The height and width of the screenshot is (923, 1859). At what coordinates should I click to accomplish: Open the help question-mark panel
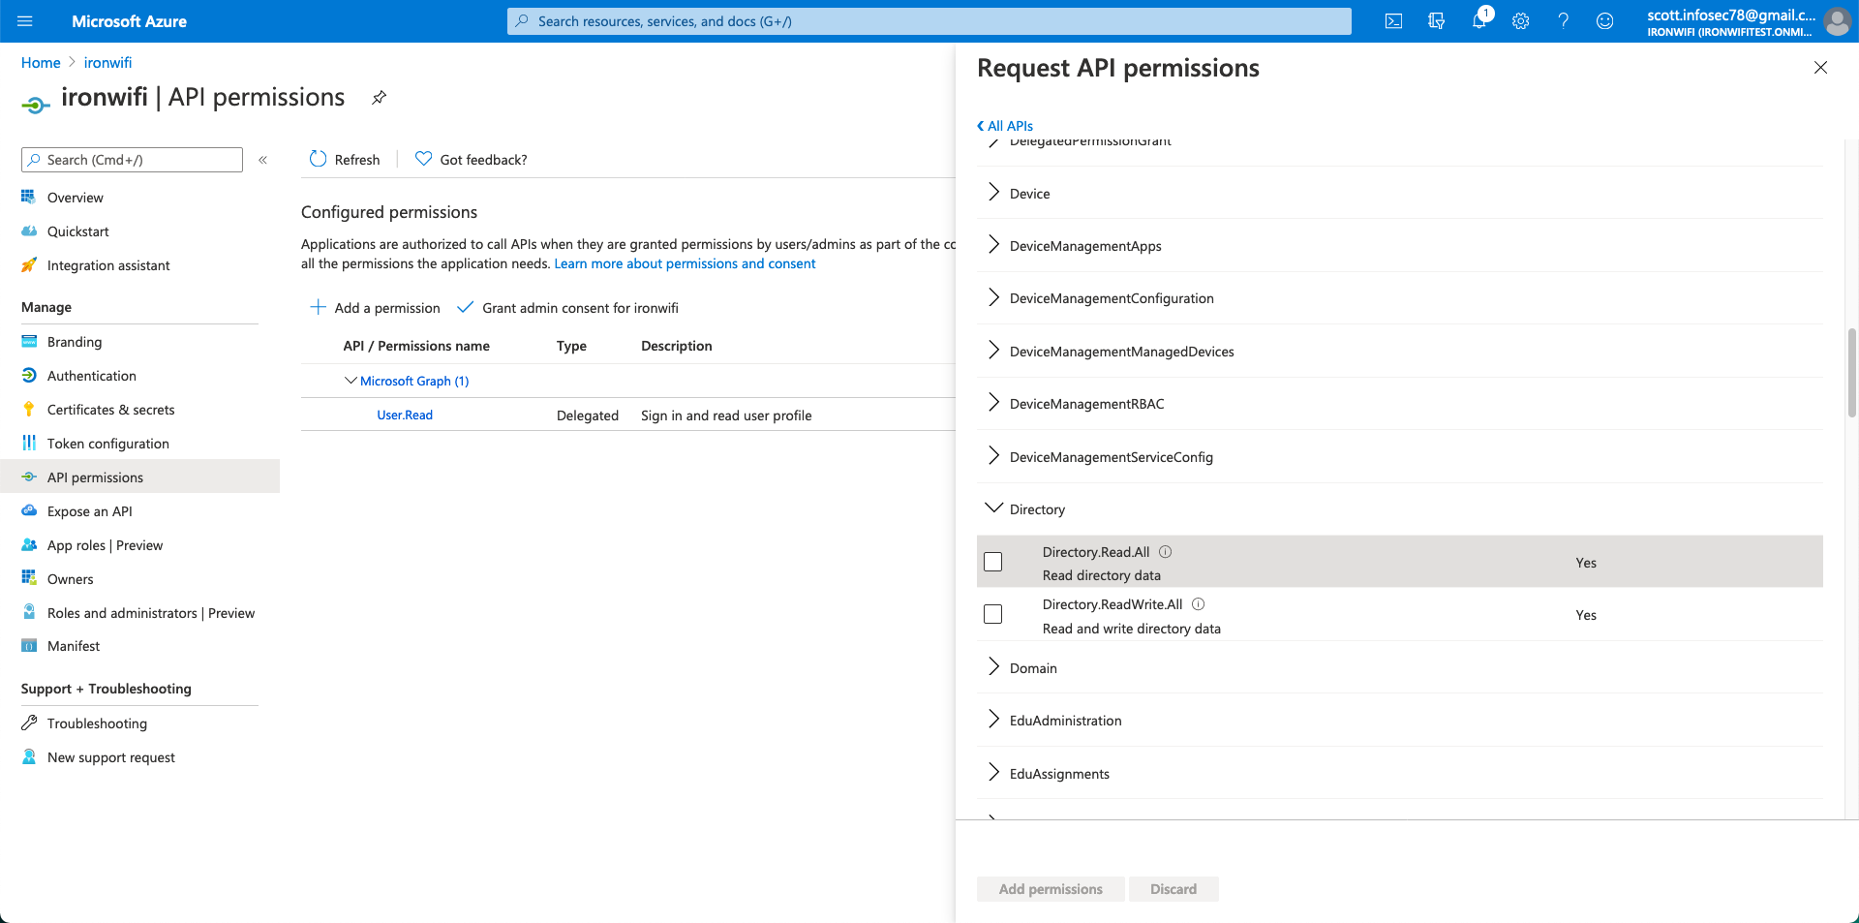[1563, 20]
